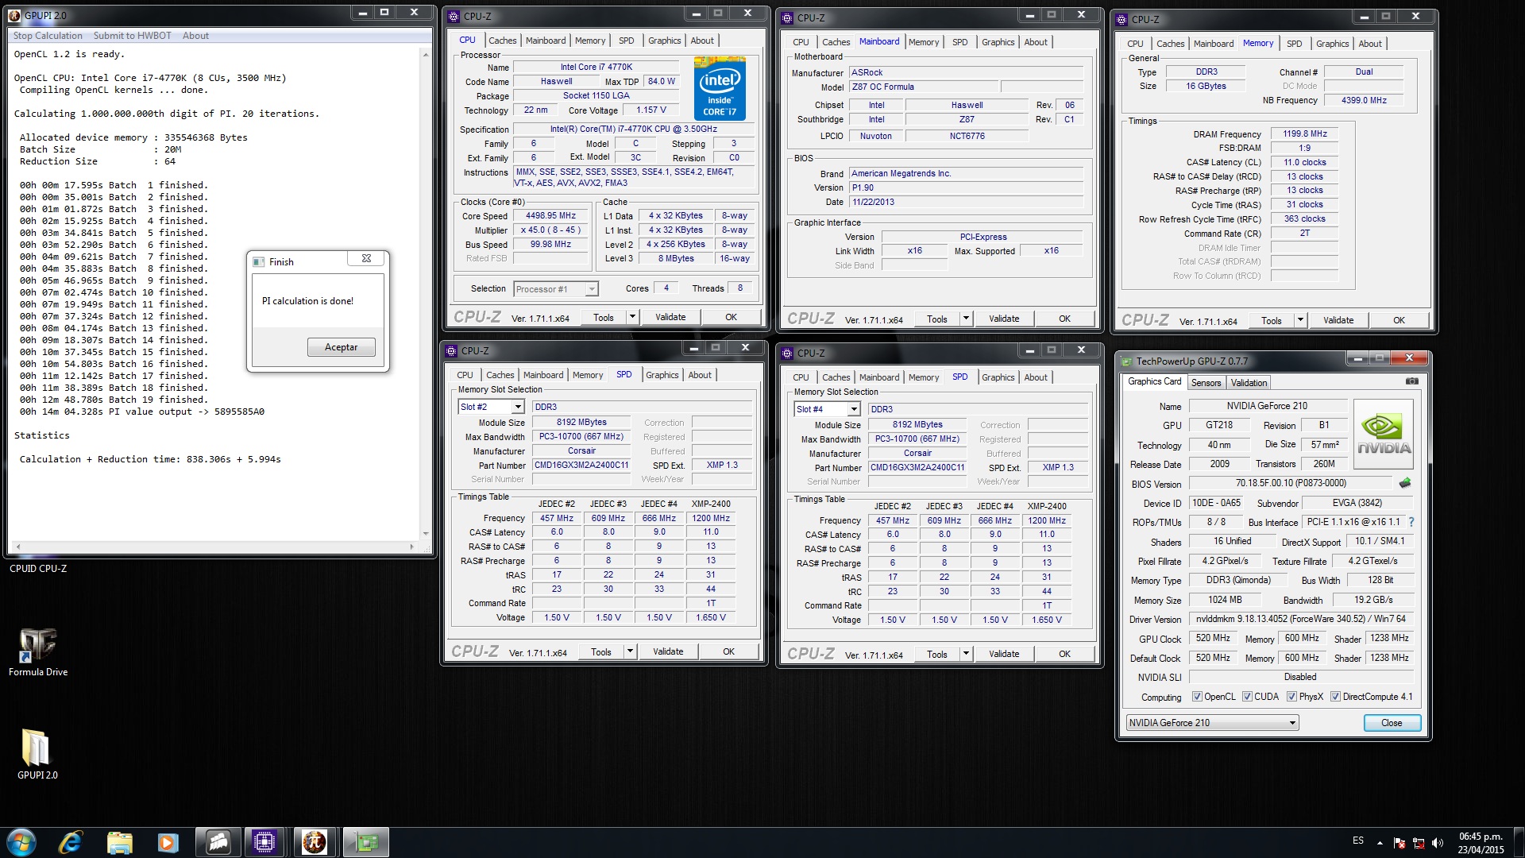Switch to the Validation tab in GPU-Z
The height and width of the screenshot is (858, 1525).
point(1249,383)
